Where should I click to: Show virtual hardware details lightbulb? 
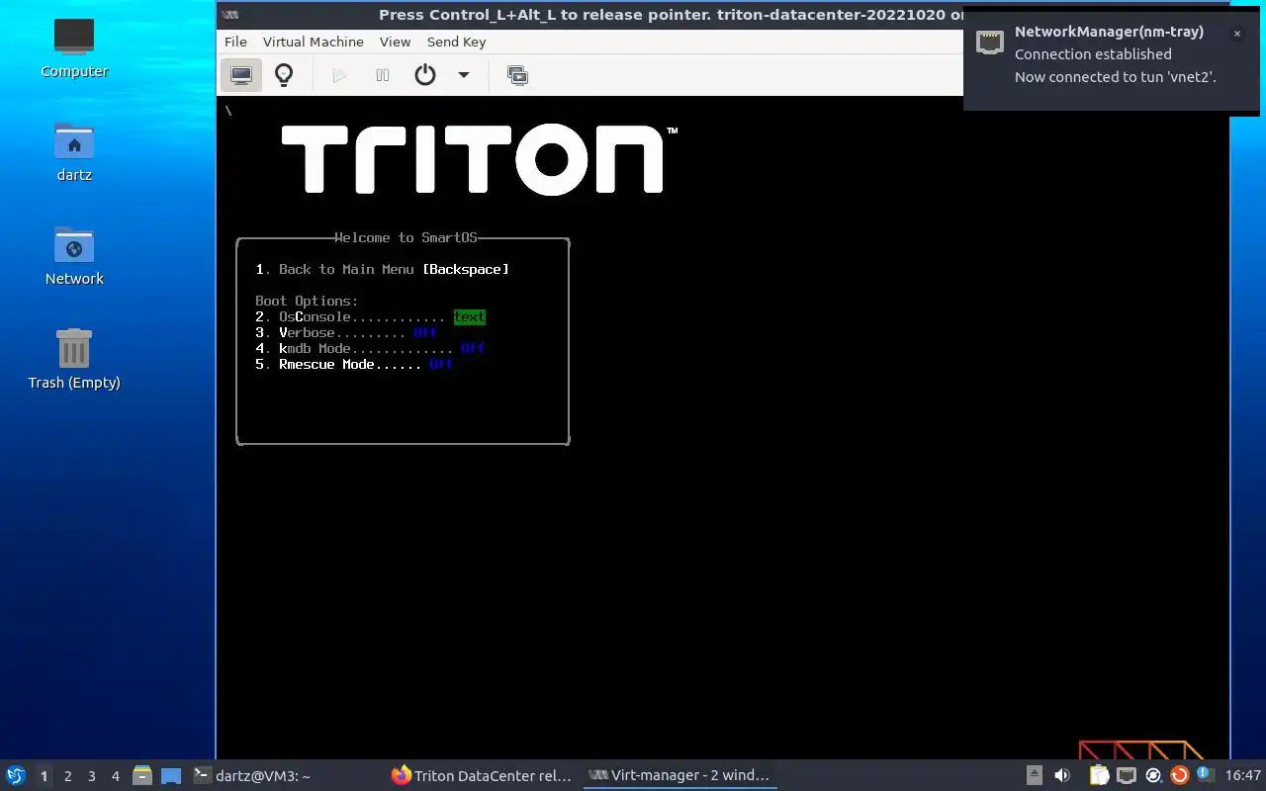[x=284, y=75]
